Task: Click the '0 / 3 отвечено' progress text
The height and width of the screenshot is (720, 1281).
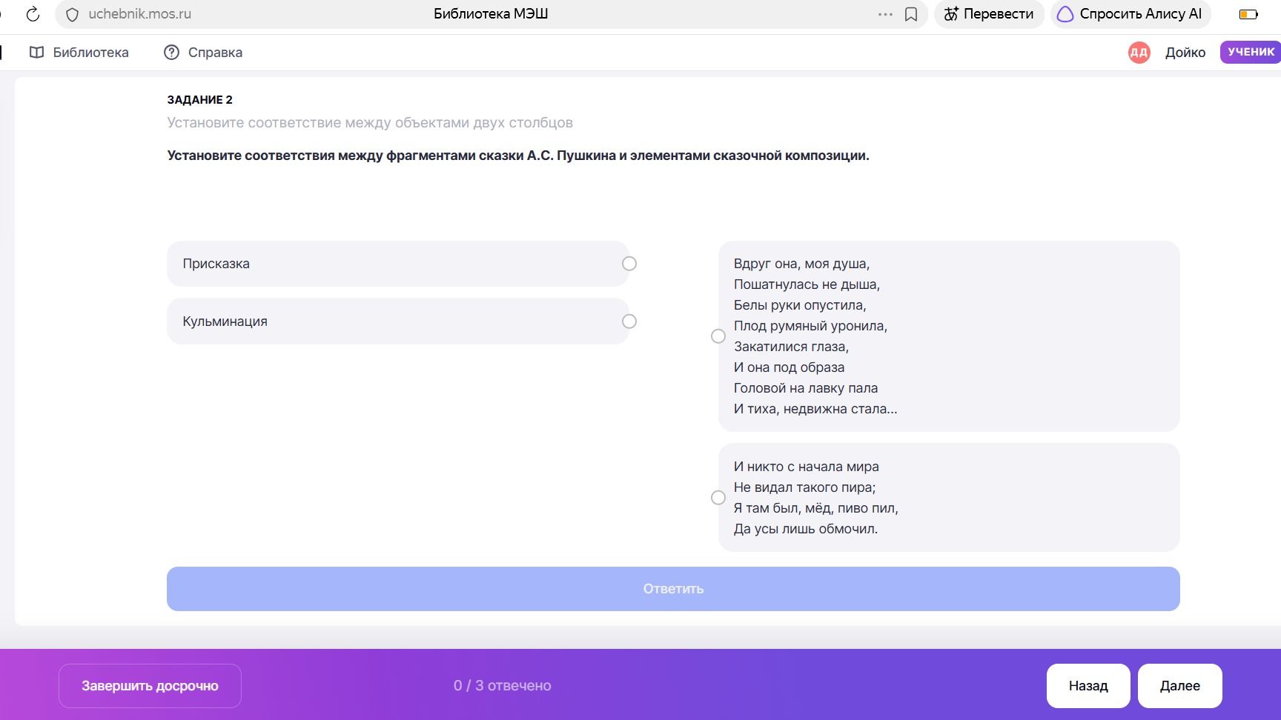Action: [x=503, y=686]
